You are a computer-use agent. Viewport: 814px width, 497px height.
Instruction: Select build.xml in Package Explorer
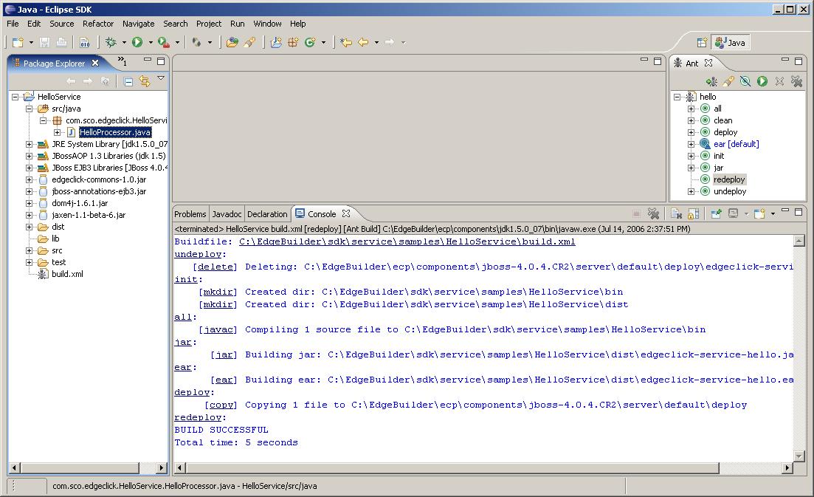[67, 274]
